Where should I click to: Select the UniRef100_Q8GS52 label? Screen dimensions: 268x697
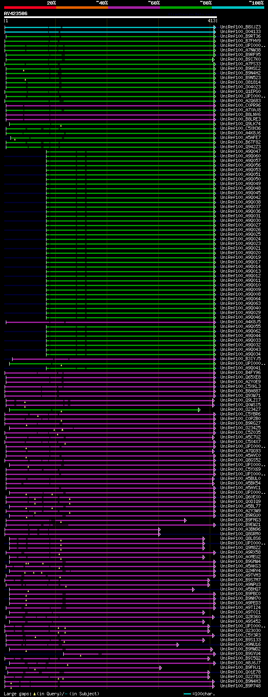240,460
